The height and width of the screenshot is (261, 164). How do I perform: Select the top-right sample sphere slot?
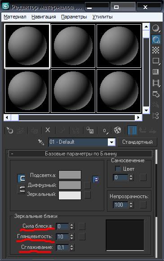119,46
